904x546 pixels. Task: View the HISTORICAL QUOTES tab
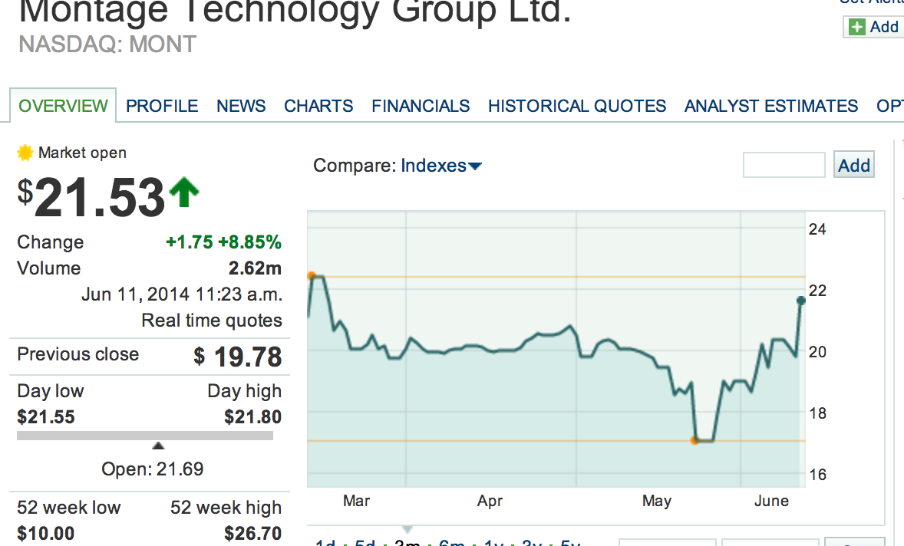577,106
